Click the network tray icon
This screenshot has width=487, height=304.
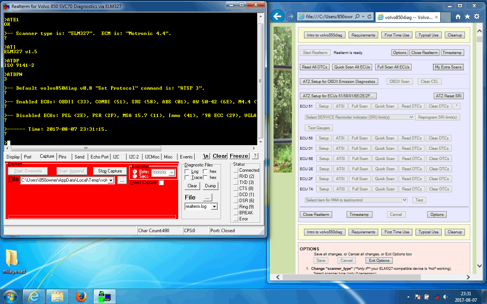tap(436, 297)
